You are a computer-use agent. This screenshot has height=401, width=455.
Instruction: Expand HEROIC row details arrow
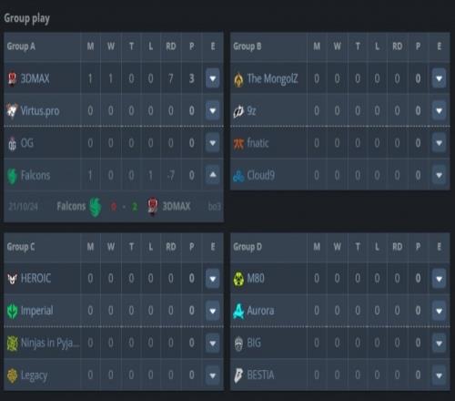click(213, 278)
